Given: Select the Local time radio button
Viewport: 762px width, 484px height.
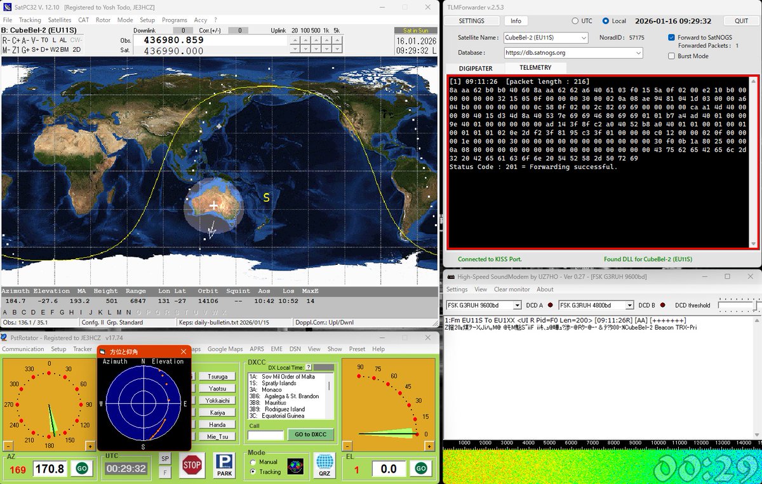Looking at the screenshot, I should [x=605, y=21].
